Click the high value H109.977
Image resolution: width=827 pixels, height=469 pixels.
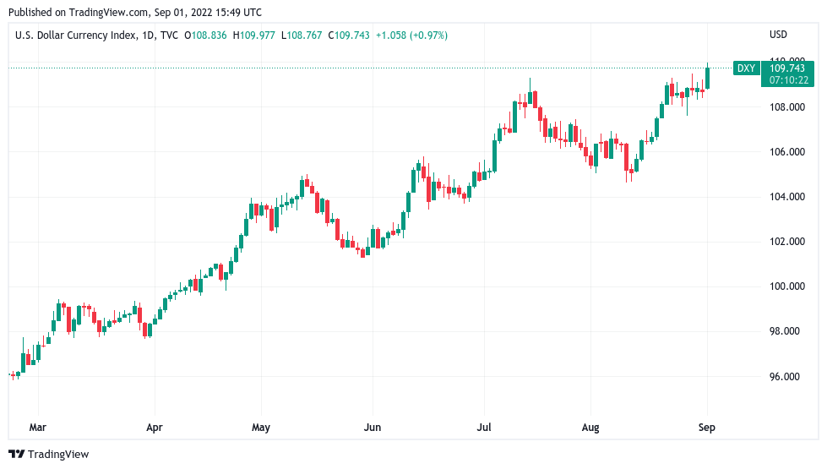click(x=253, y=35)
